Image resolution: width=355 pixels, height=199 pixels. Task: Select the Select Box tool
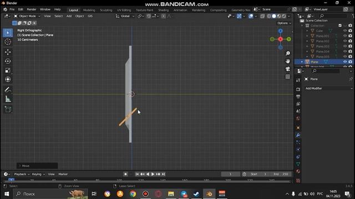(x=8, y=33)
